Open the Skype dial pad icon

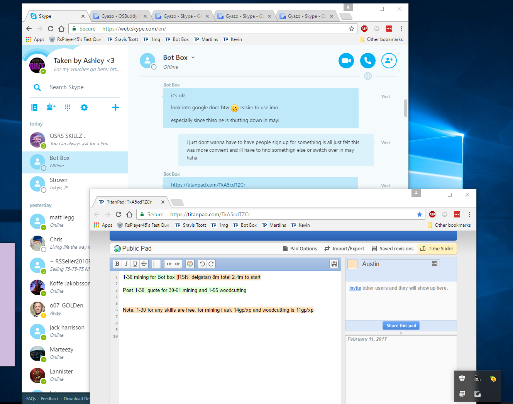tap(68, 107)
